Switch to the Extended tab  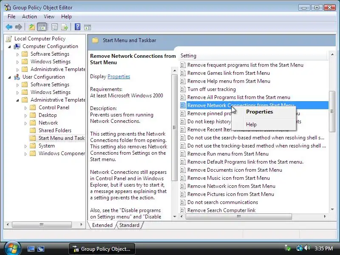[102, 225]
